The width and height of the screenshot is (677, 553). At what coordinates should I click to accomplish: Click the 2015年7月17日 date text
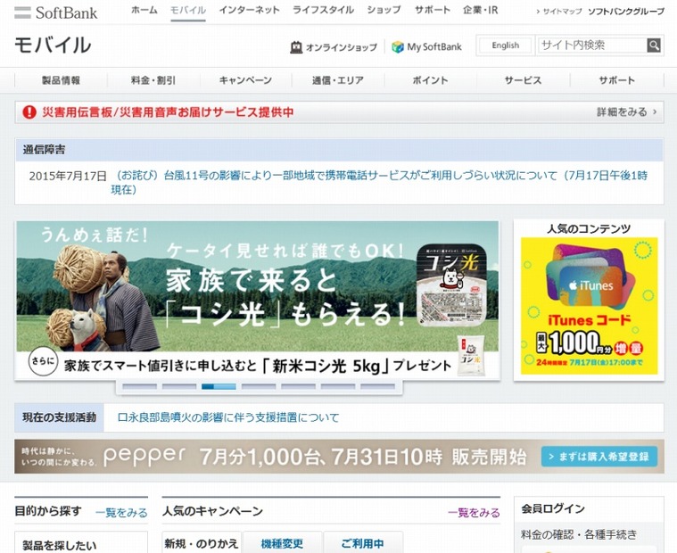[x=68, y=176]
